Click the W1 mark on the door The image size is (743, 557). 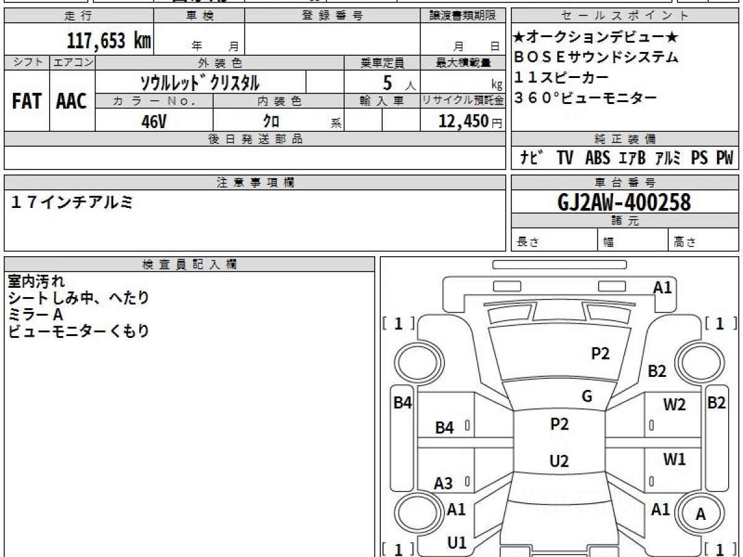[x=675, y=460]
